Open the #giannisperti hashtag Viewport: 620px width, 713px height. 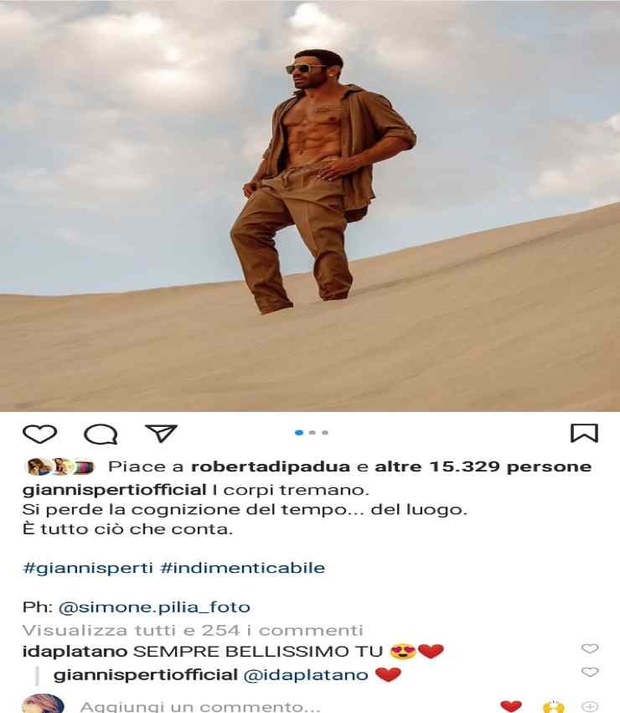(x=88, y=568)
